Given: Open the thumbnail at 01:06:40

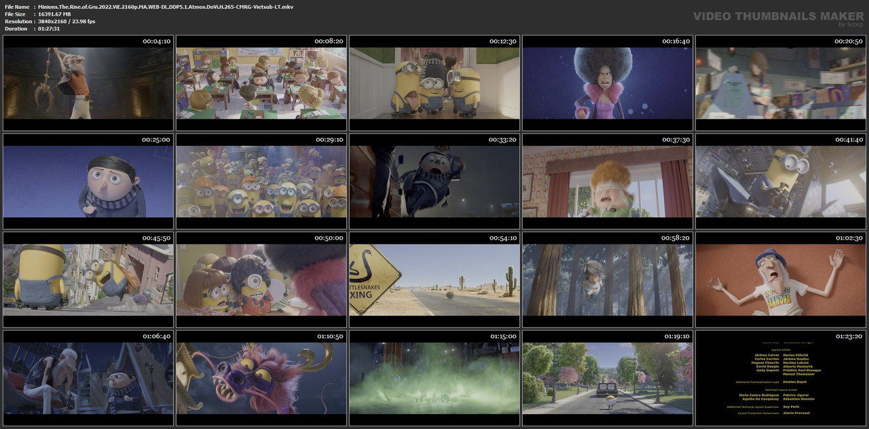Looking at the screenshot, I should (88, 378).
